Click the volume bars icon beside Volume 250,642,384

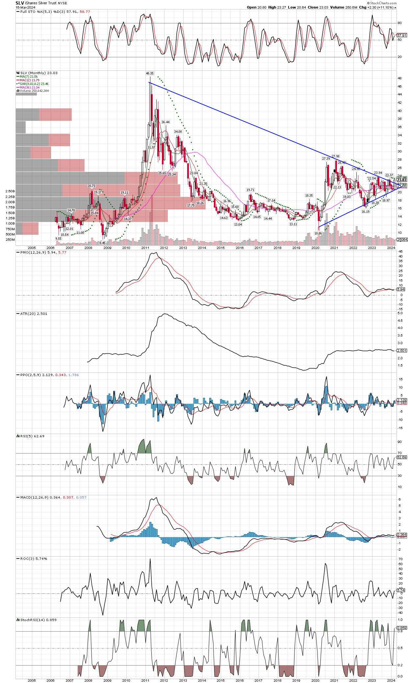(18, 91)
